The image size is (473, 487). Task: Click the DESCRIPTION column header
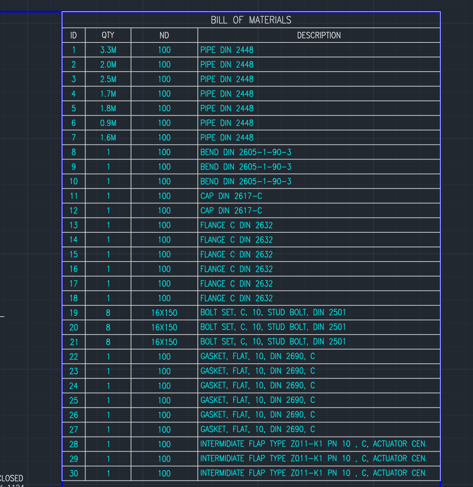click(319, 35)
